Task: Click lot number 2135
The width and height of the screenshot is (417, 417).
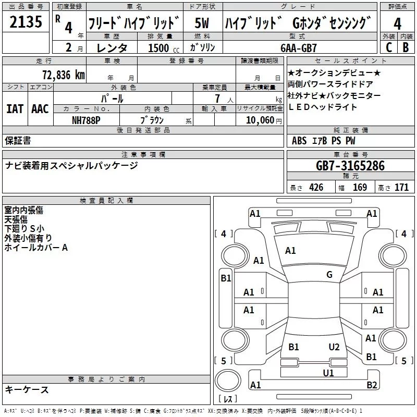Action: click(x=26, y=23)
